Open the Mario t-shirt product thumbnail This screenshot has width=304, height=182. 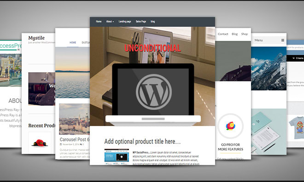pos(296,127)
